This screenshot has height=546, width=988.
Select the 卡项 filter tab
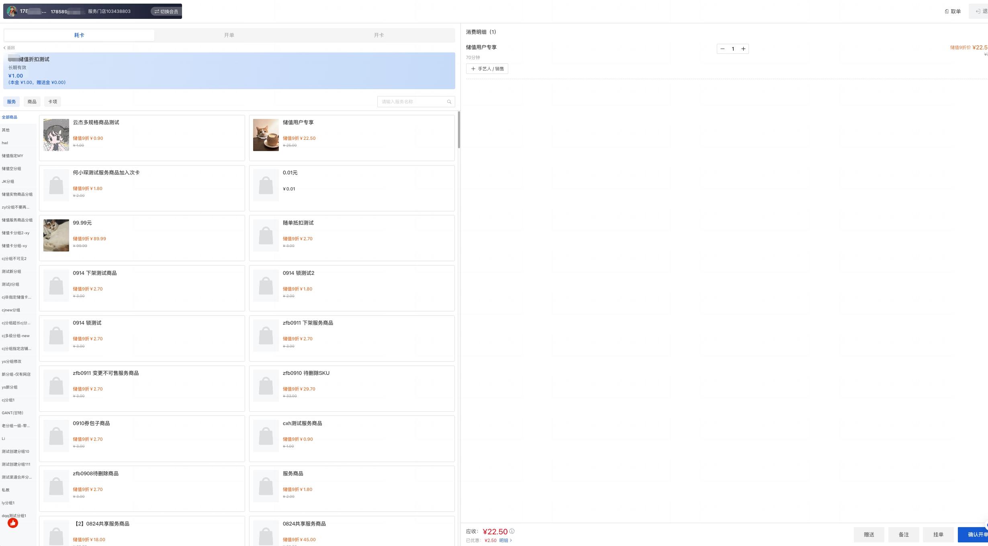(53, 102)
